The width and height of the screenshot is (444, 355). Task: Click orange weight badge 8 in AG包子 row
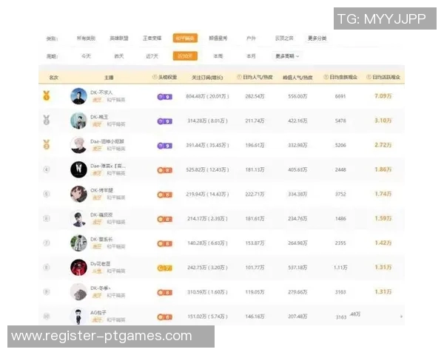[165, 317]
